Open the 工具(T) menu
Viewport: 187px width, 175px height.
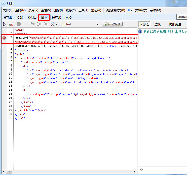(x=83, y=10)
